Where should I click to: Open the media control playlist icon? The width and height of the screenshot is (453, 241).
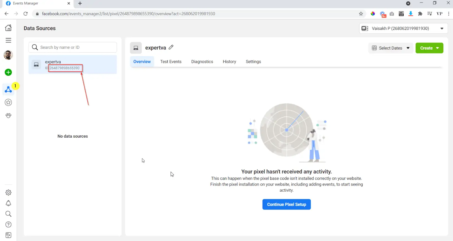point(430,14)
